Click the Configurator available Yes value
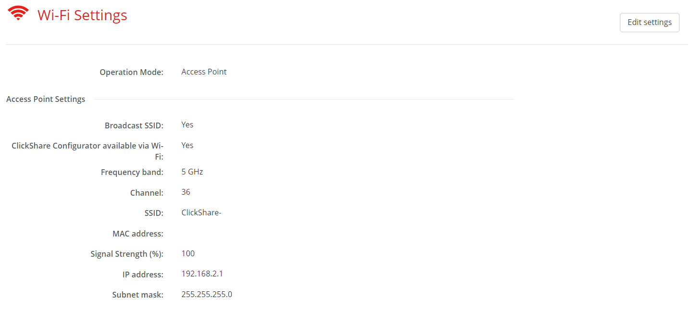692x312 pixels. click(187, 145)
